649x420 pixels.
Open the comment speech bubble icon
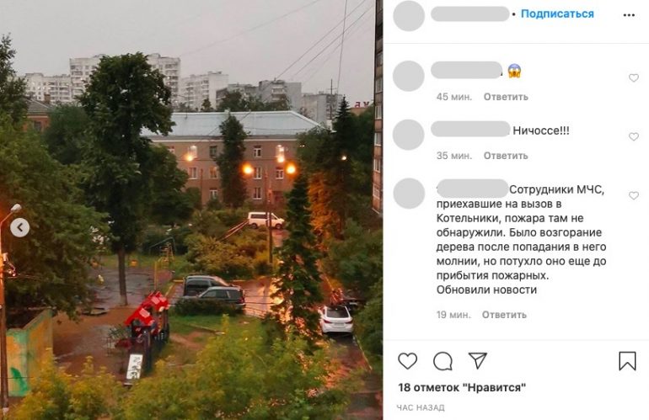[x=442, y=361]
